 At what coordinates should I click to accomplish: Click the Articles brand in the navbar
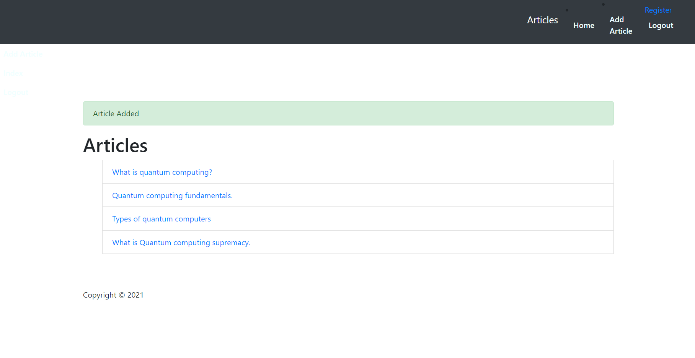click(542, 20)
